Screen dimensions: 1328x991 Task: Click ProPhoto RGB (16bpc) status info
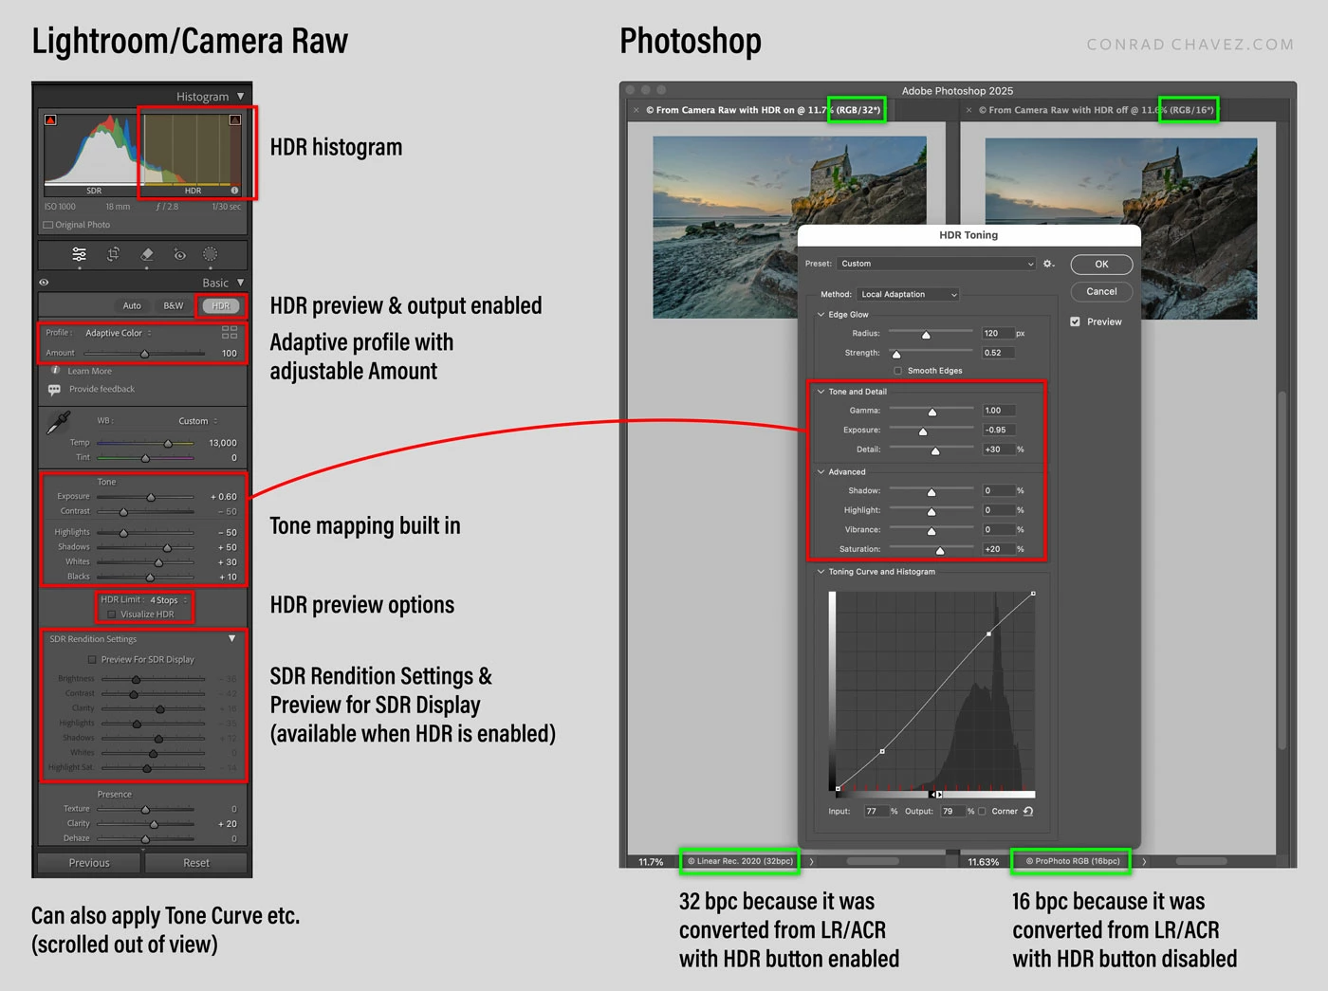(1071, 861)
